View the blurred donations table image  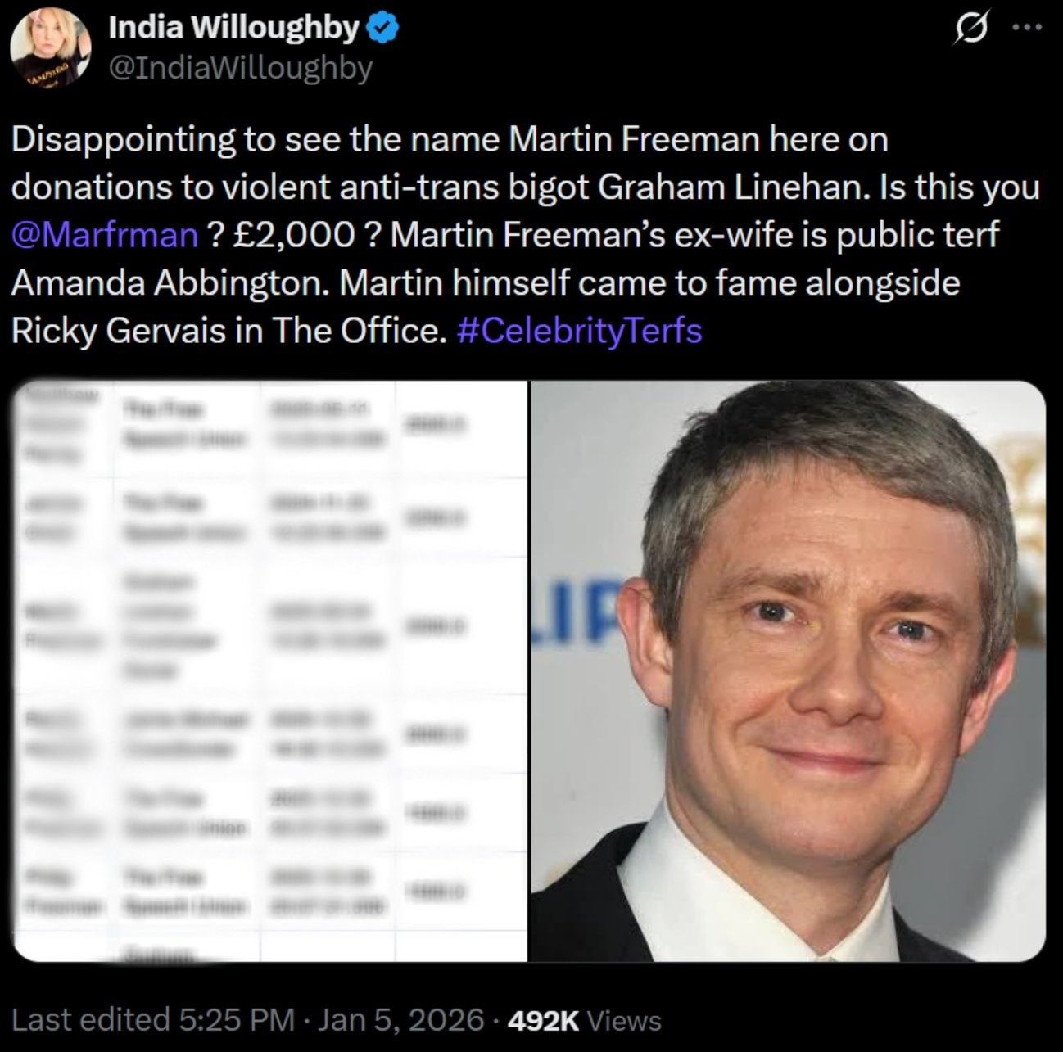click(x=270, y=670)
